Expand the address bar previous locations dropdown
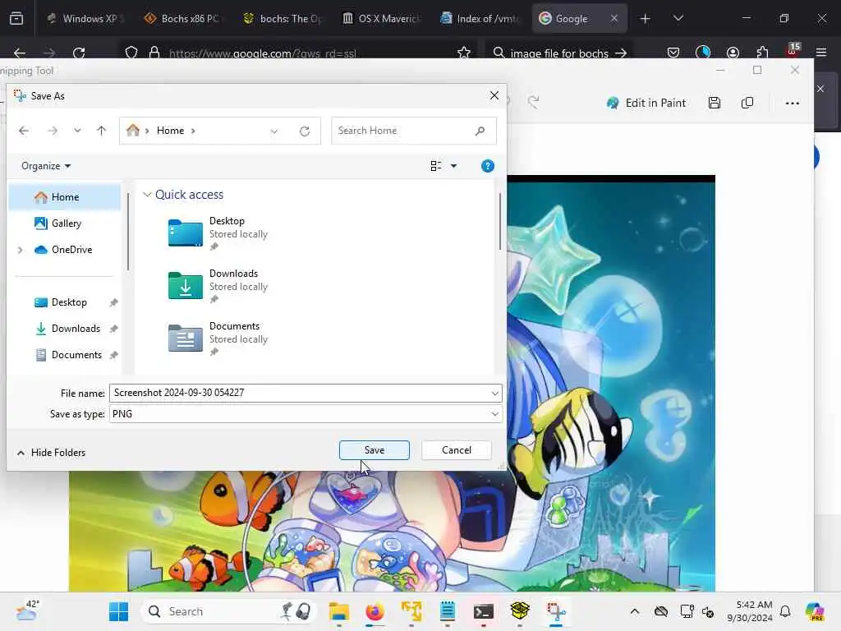This screenshot has width=841, height=631. (x=274, y=131)
